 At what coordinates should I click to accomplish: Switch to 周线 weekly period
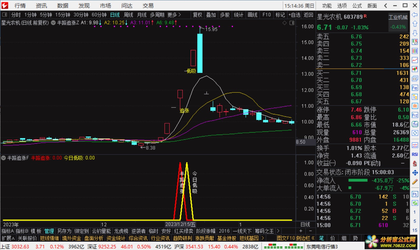tap(128, 15)
